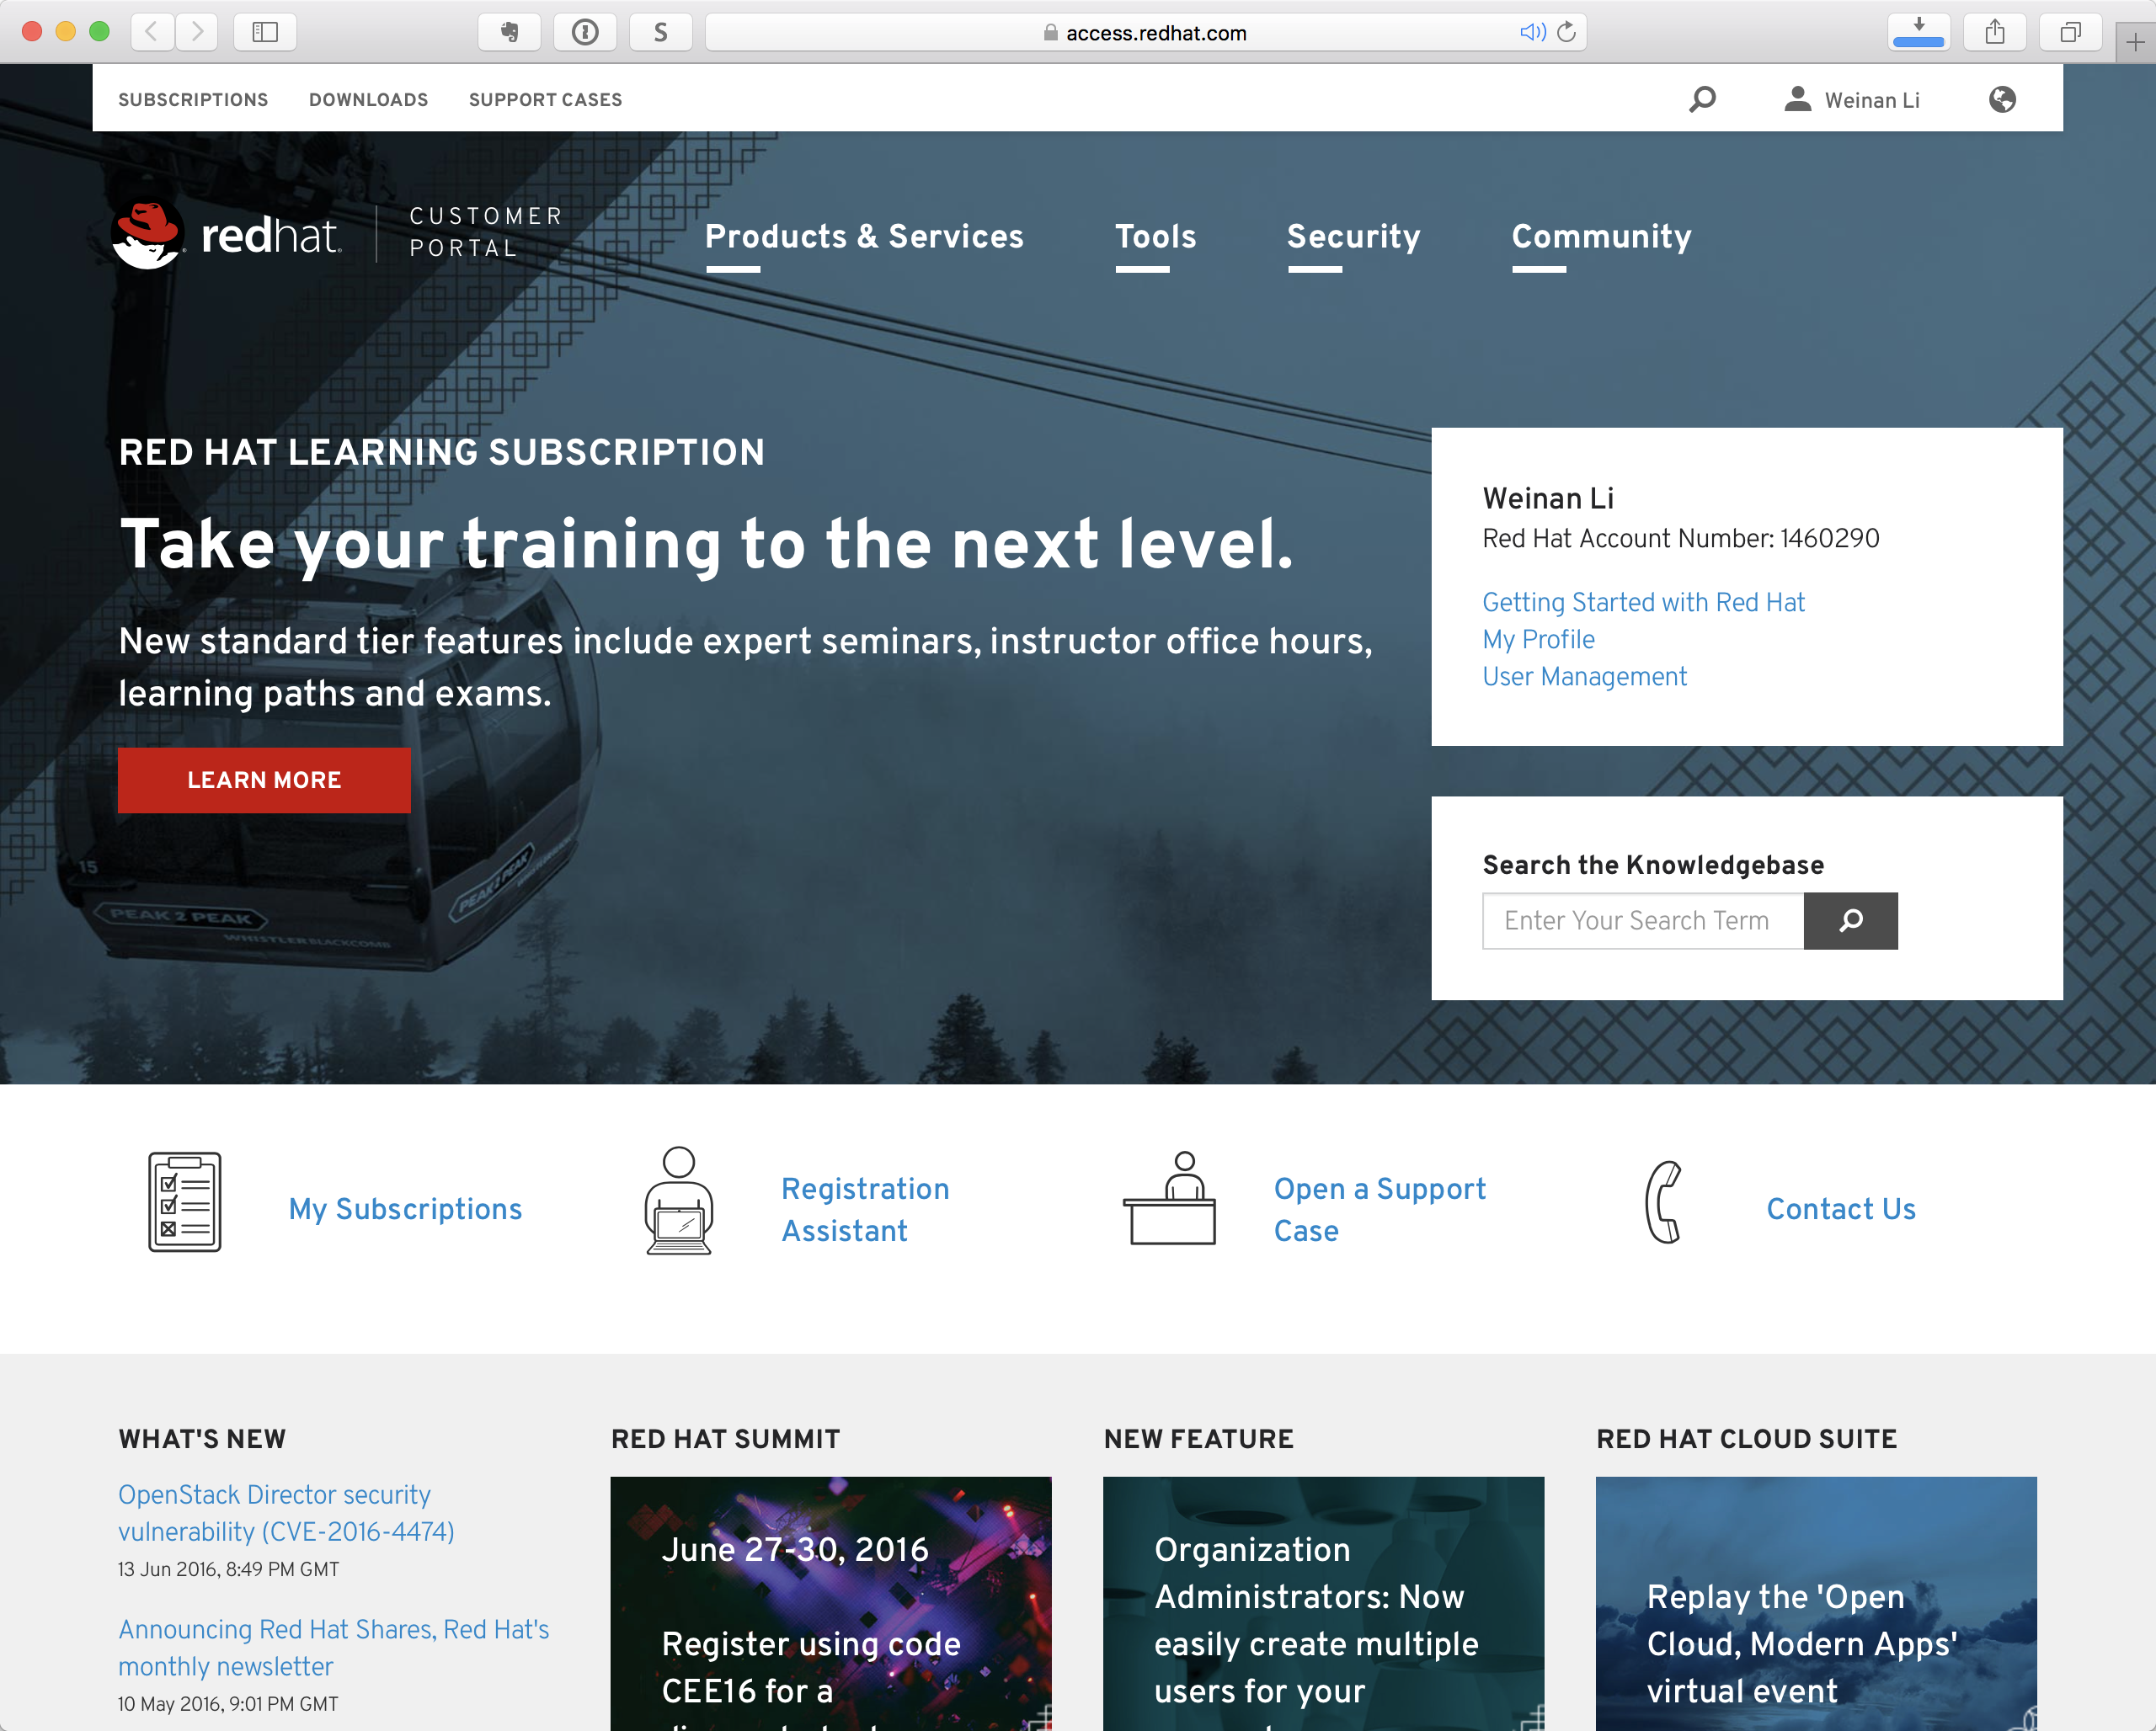The image size is (2156, 1731).
Task: Click the telephone handset icon
Action: pos(1663,1201)
